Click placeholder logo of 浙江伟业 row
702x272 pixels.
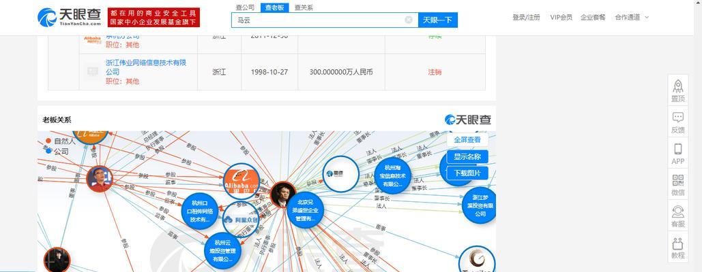[x=93, y=72]
